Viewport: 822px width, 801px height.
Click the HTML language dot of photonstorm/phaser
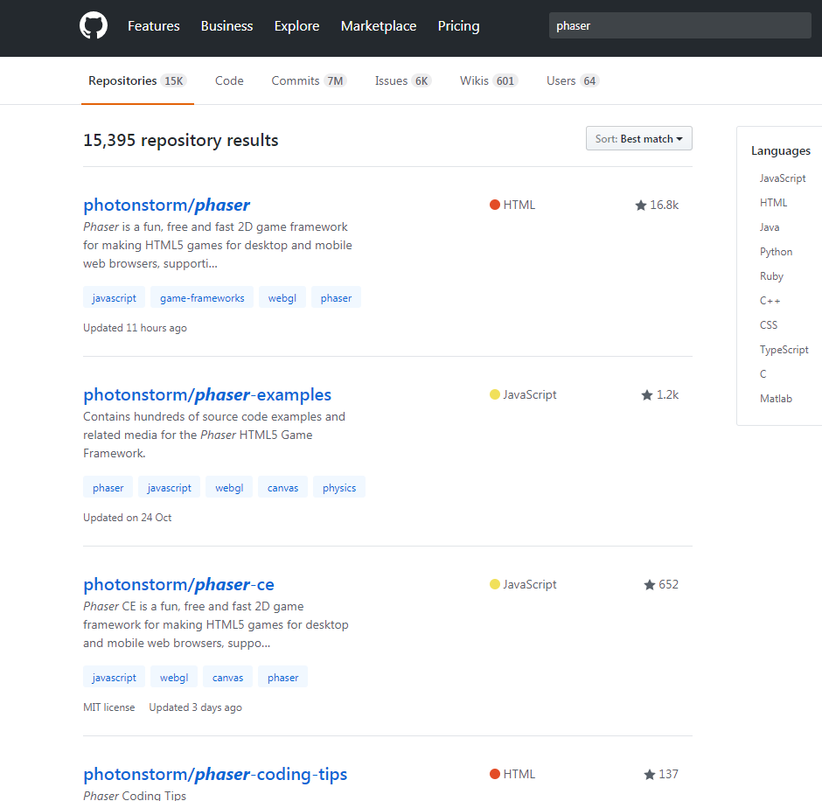494,205
